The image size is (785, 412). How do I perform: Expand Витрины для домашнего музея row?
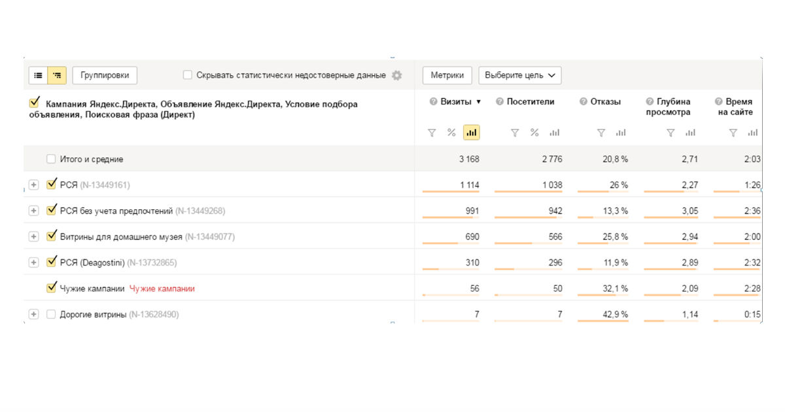34,237
